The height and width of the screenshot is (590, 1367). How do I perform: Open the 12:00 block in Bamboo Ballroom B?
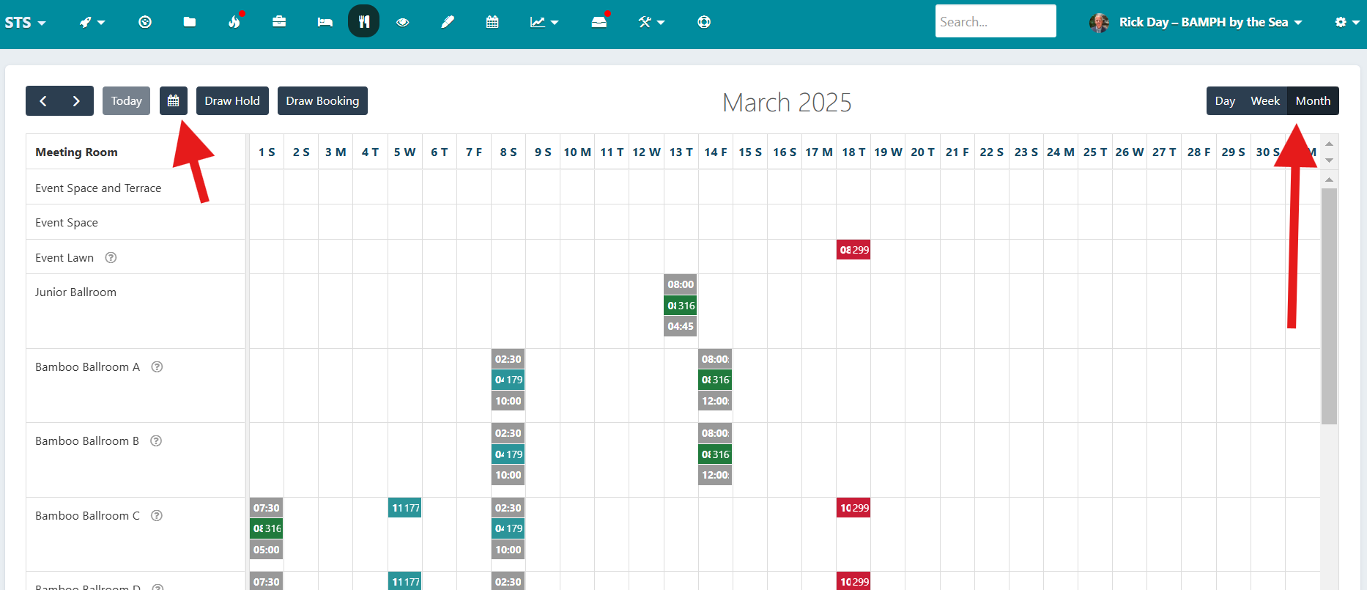click(x=715, y=475)
